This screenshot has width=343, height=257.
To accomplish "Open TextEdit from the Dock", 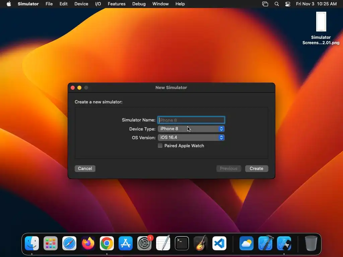I will tap(163, 243).
